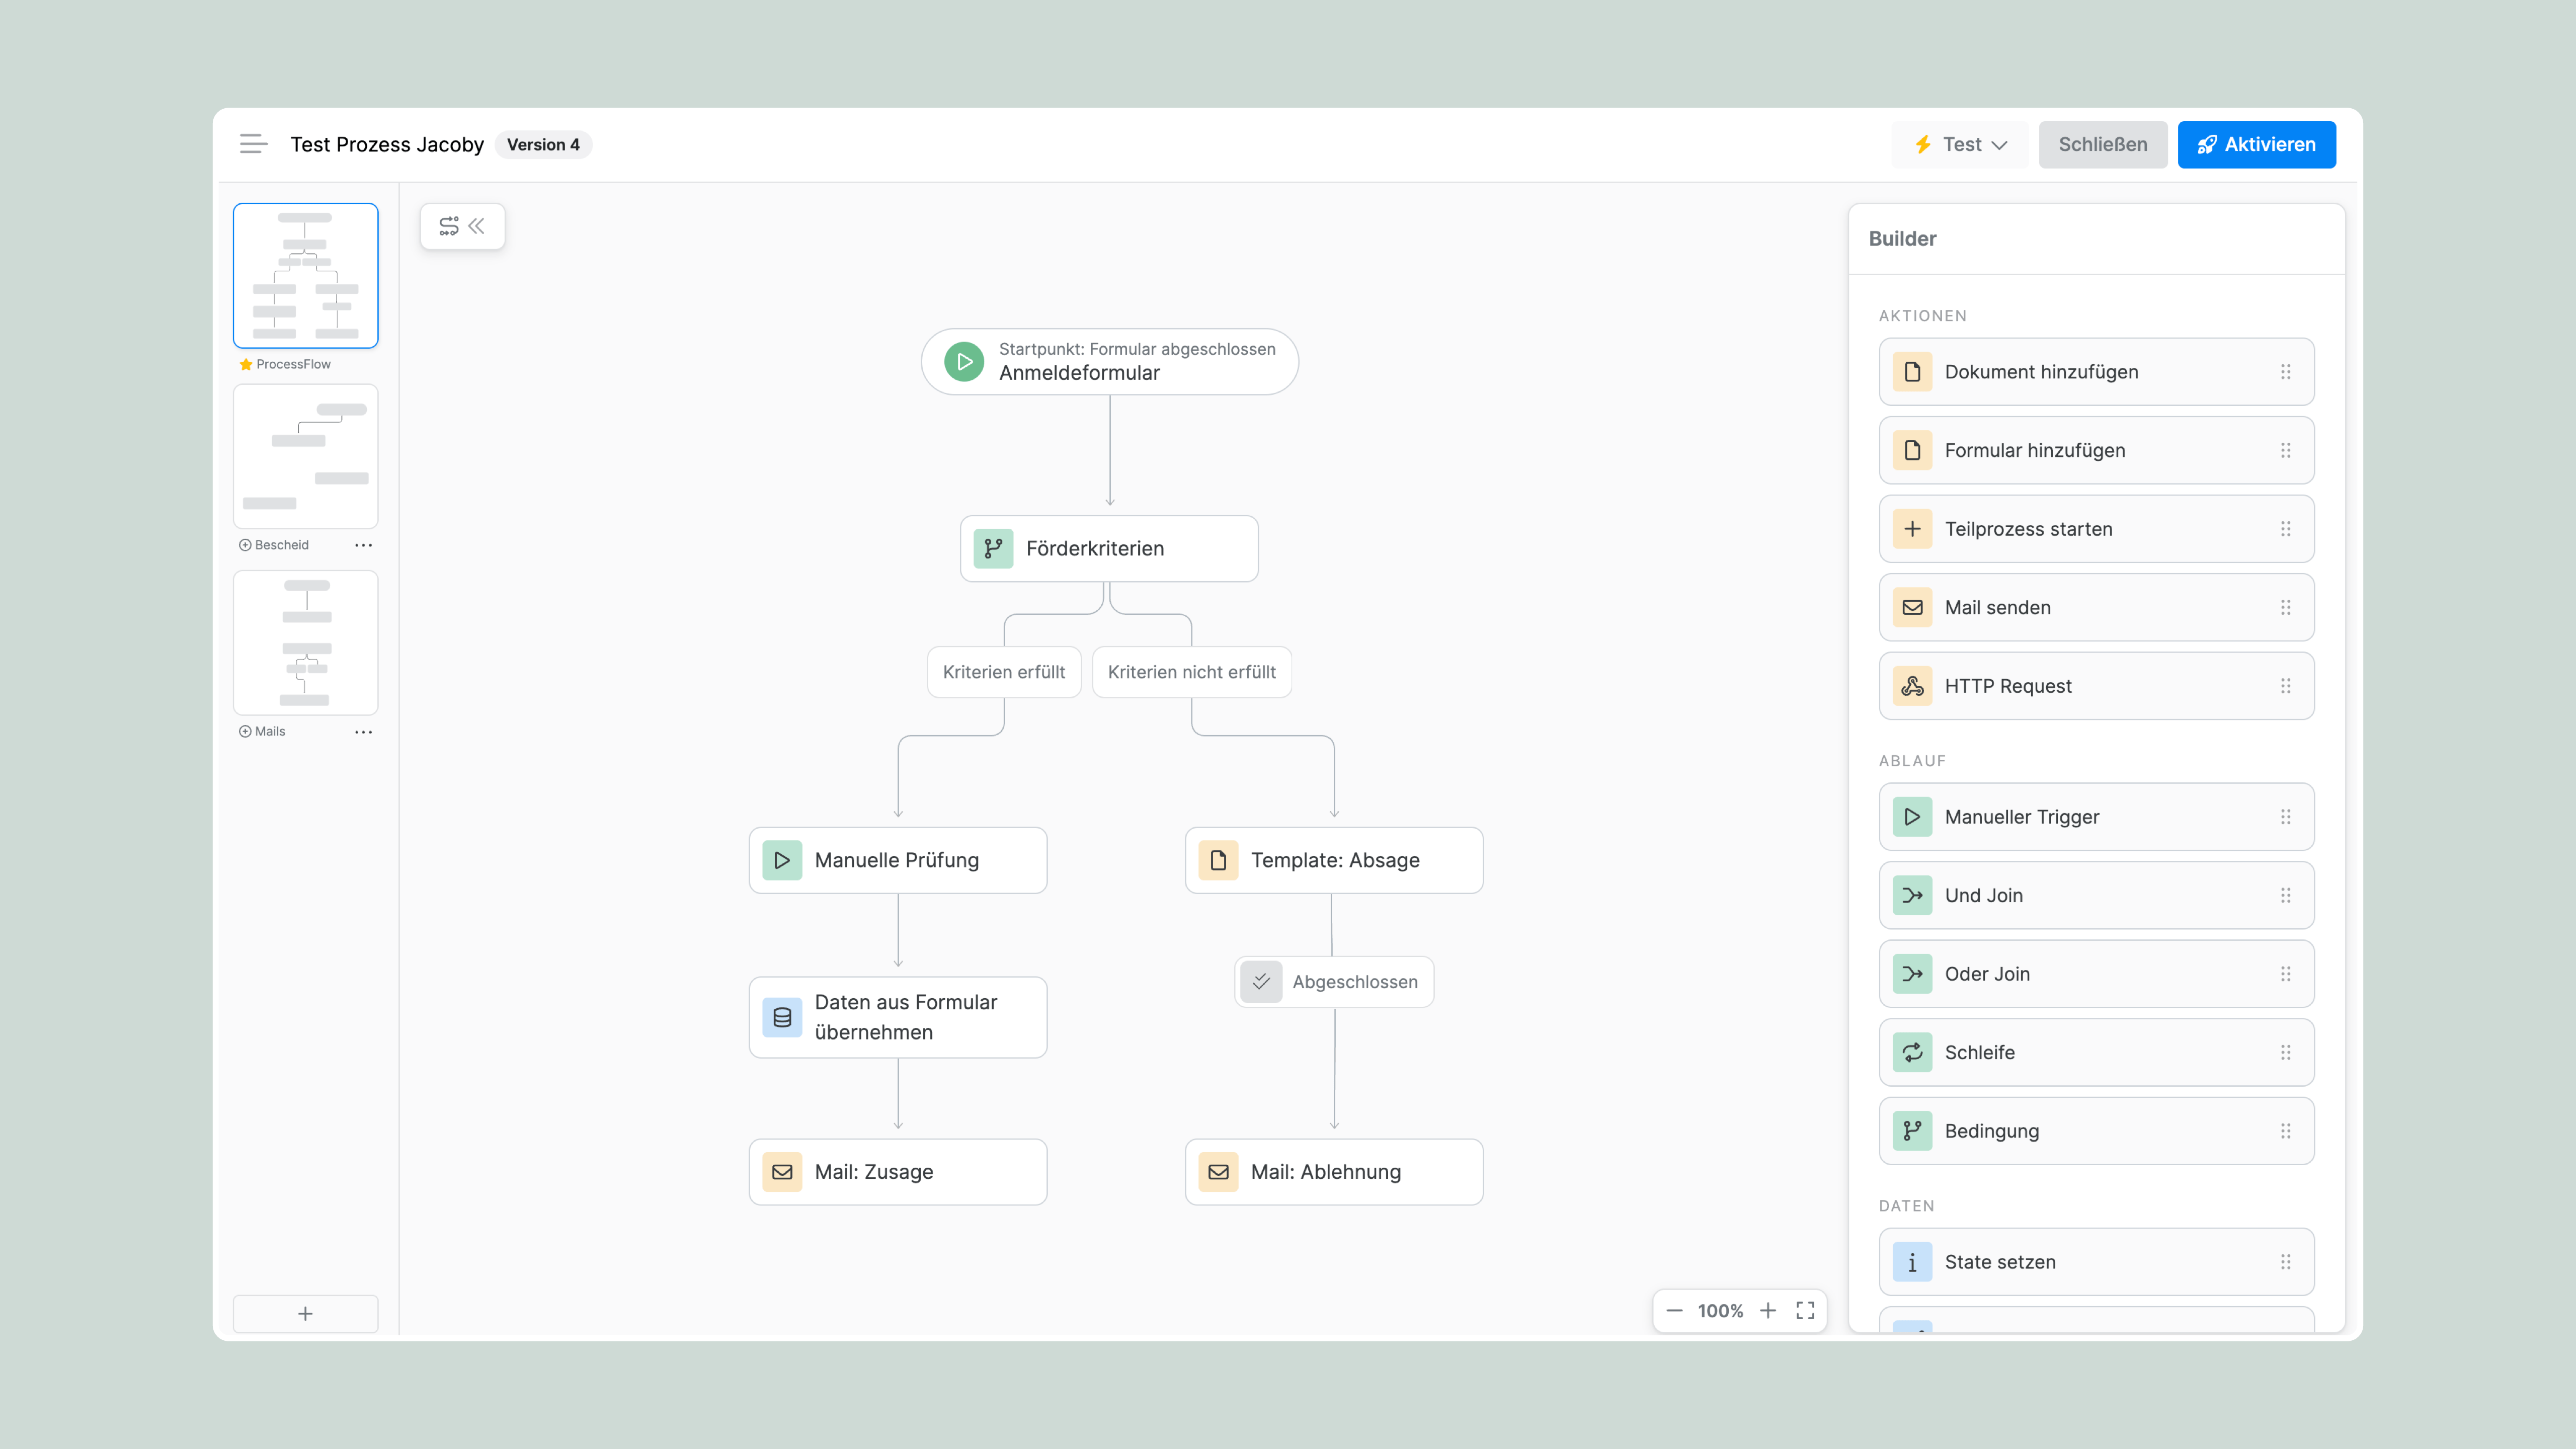Viewport: 2576px width, 1449px height.
Task: Click the Förderkriterien branch icon
Action: coord(993,548)
